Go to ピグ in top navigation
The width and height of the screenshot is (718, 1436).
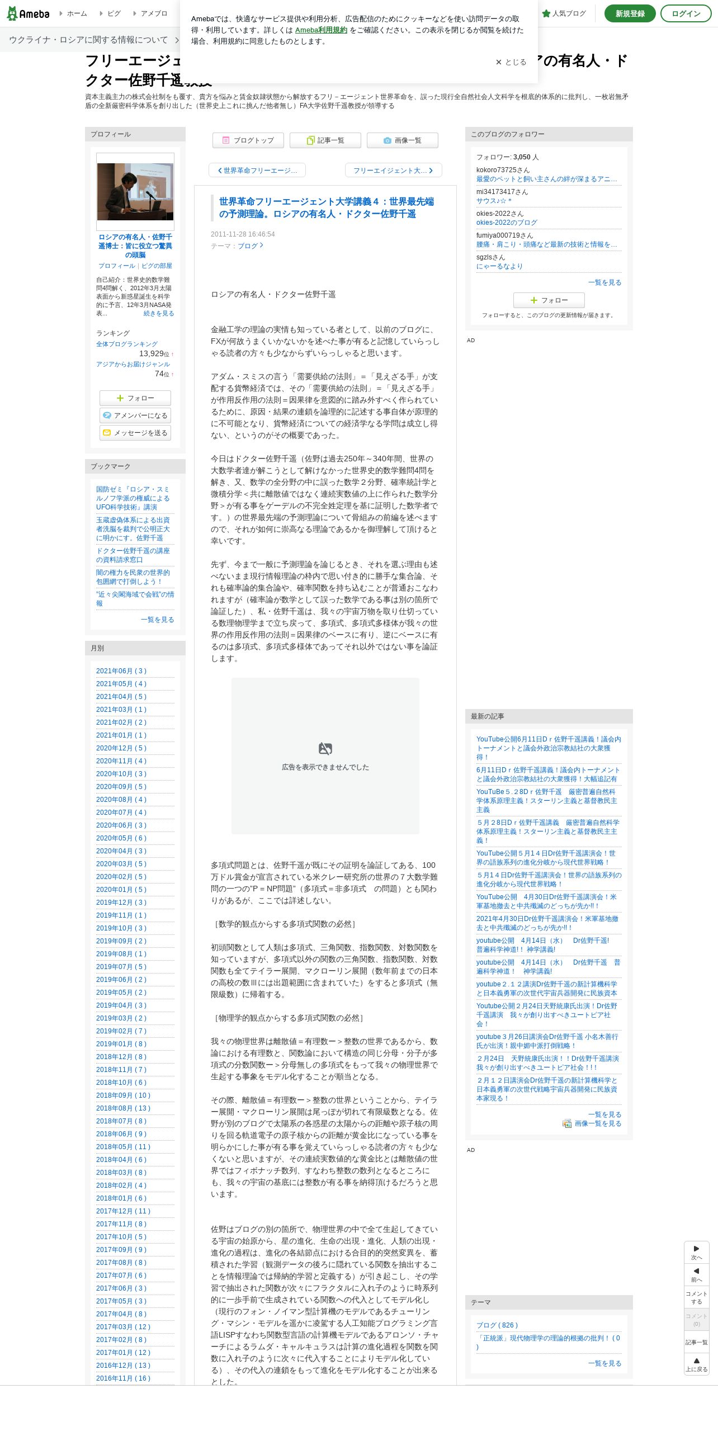[110, 13]
